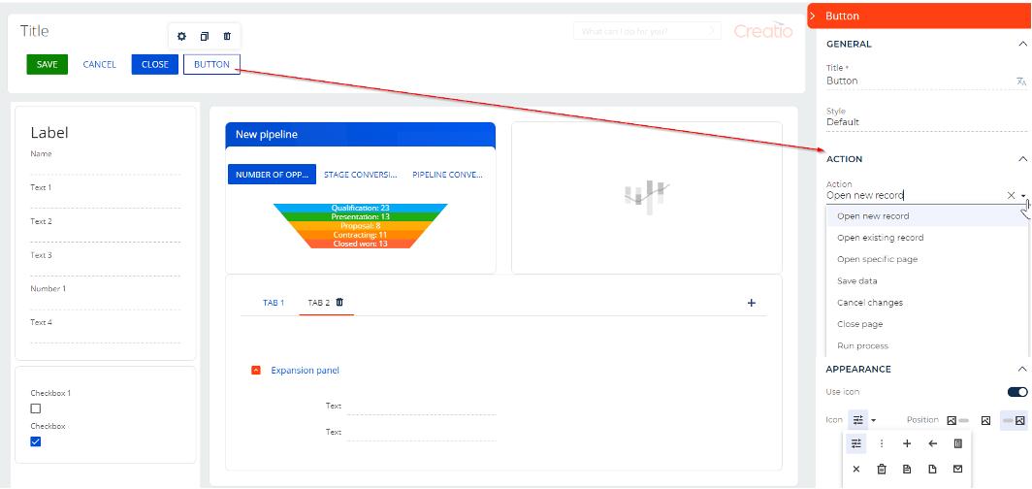Choose the plus icon in picker
This screenshot has width=1032, height=489.
(x=907, y=443)
